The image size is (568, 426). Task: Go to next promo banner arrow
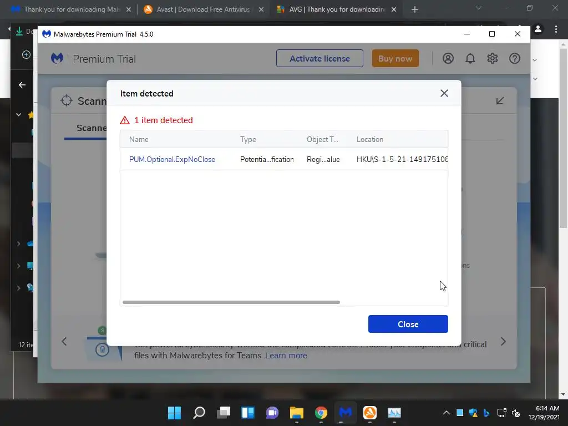click(503, 341)
